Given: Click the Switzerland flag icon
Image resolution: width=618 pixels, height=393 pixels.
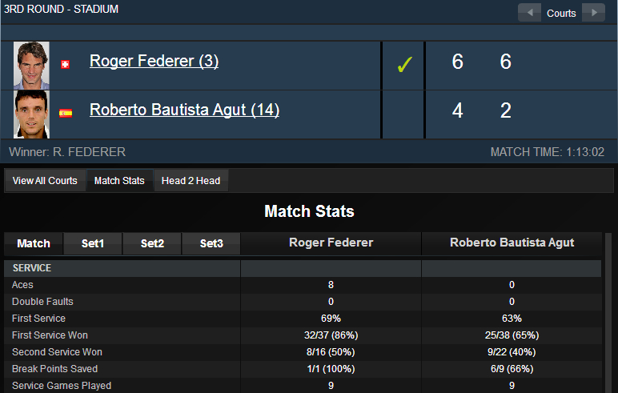Looking at the screenshot, I should click(66, 64).
